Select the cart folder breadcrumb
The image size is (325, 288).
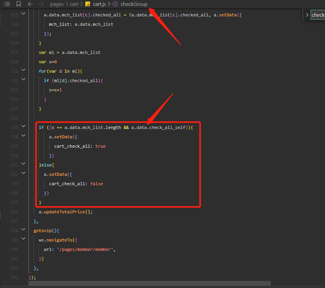coord(74,4)
